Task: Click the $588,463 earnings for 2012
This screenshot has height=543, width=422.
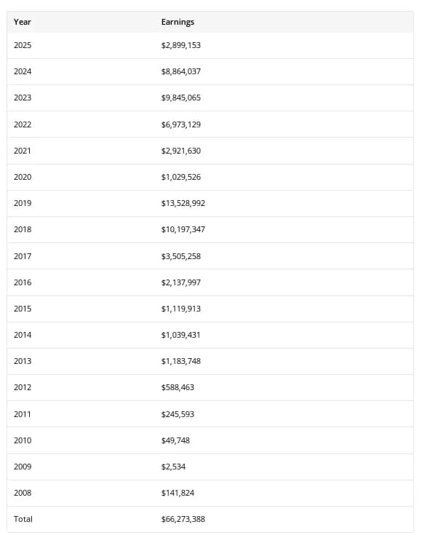Action: coord(178,387)
